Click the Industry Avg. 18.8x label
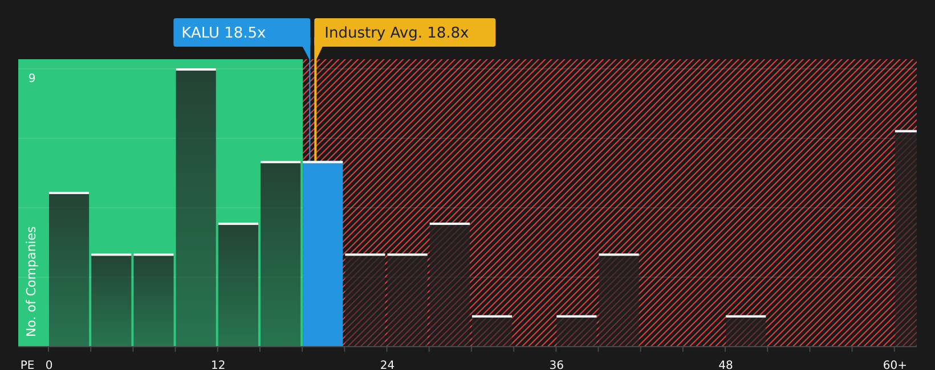 (405, 32)
